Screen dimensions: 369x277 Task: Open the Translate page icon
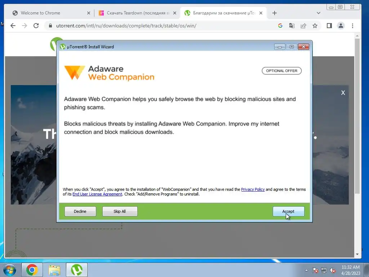292,26
